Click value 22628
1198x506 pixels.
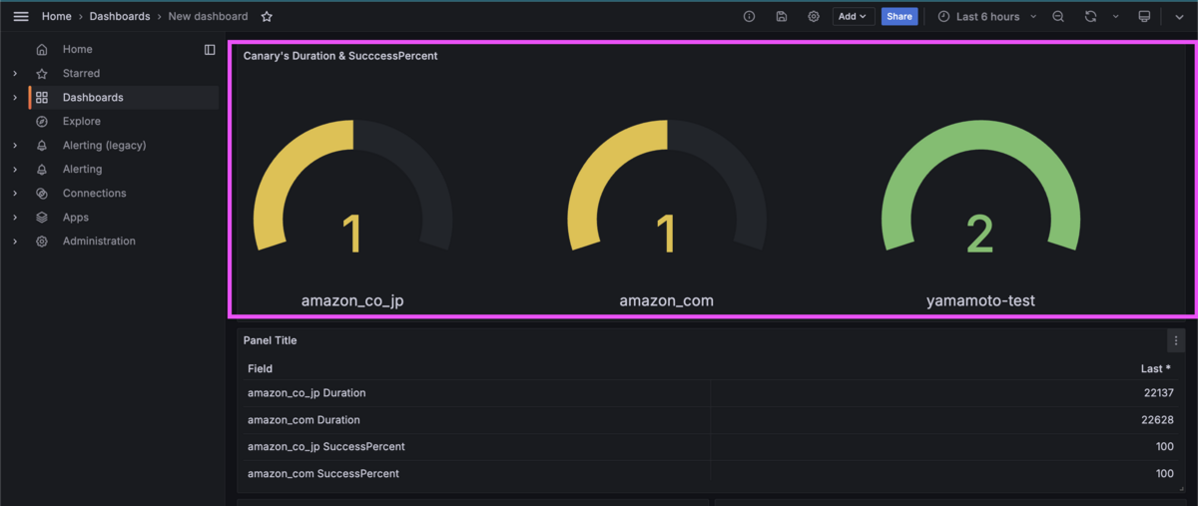(x=1158, y=420)
